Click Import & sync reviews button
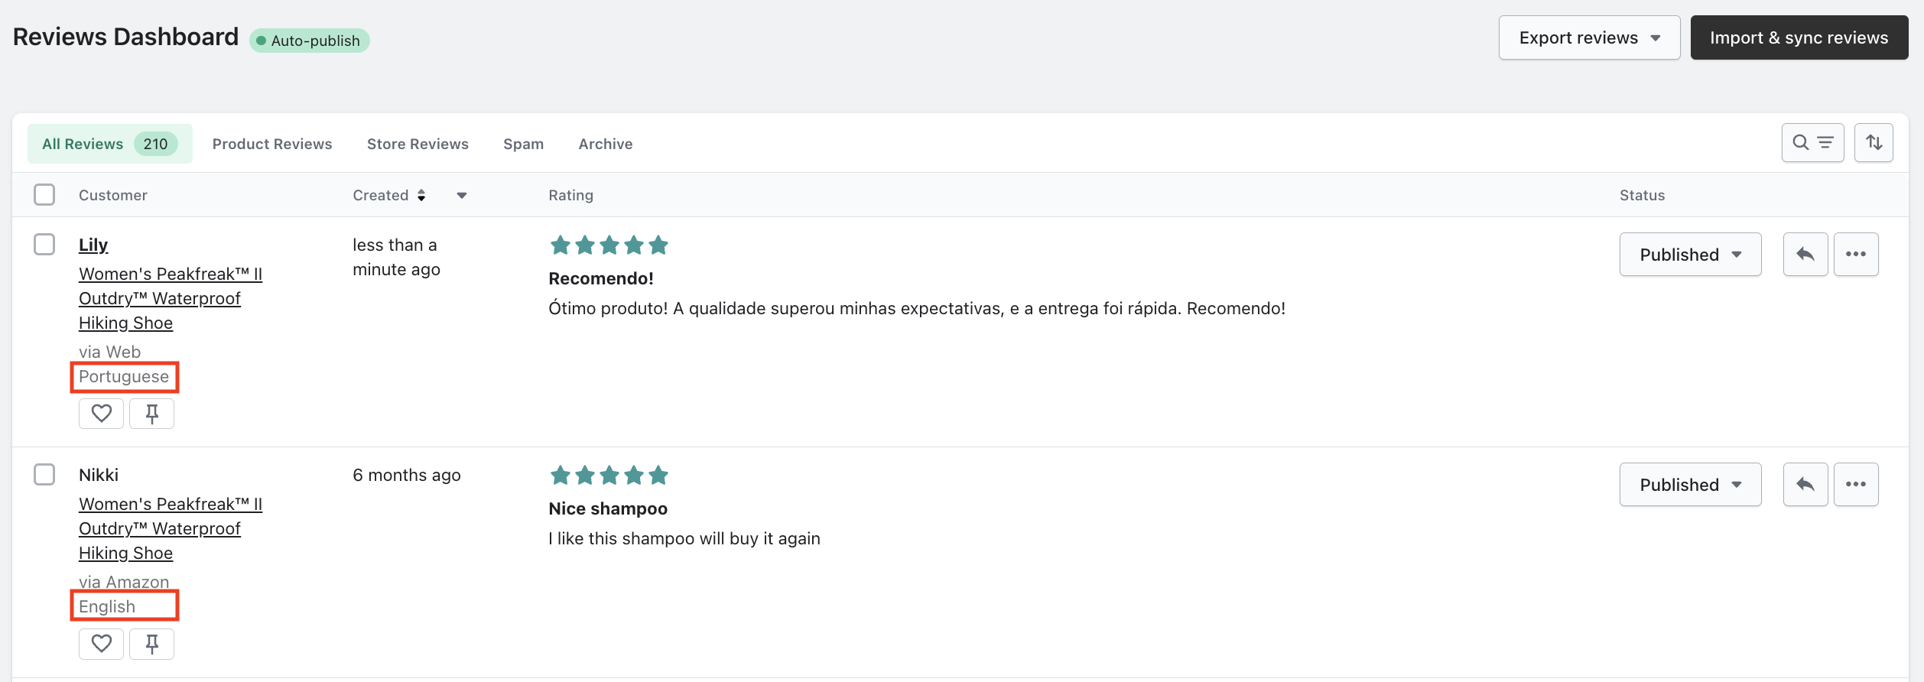The width and height of the screenshot is (1924, 682). point(1799,37)
